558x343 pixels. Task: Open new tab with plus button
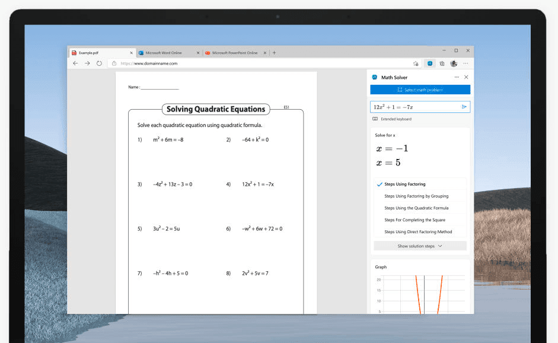click(x=274, y=52)
